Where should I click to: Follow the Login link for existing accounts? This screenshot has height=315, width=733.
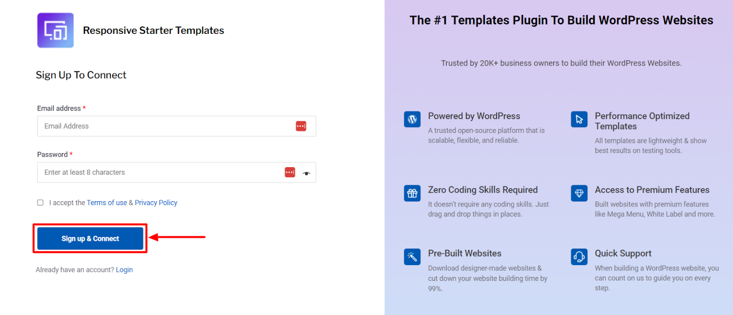pos(124,270)
